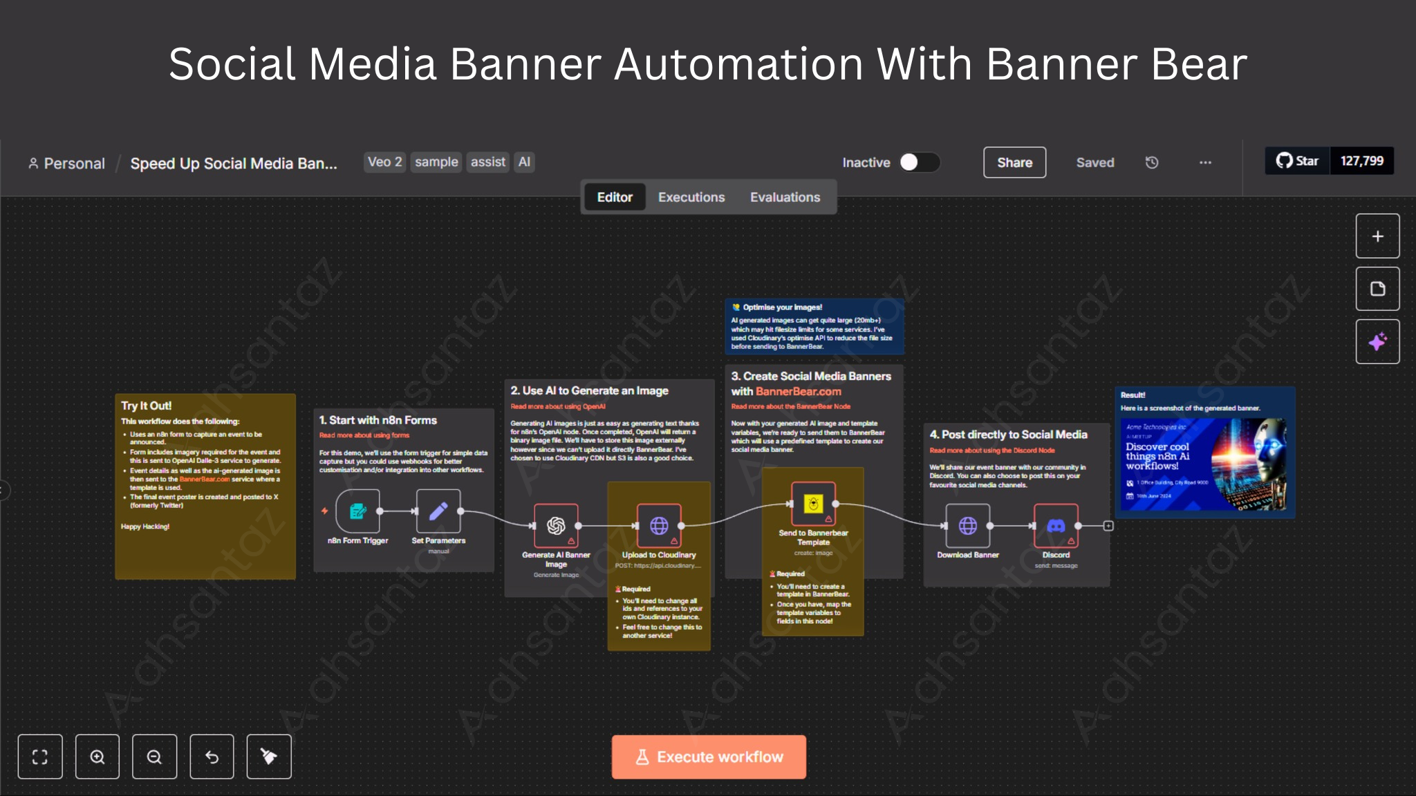Click the person icon beside Personal
This screenshot has height=796, width=1416.
33,163
